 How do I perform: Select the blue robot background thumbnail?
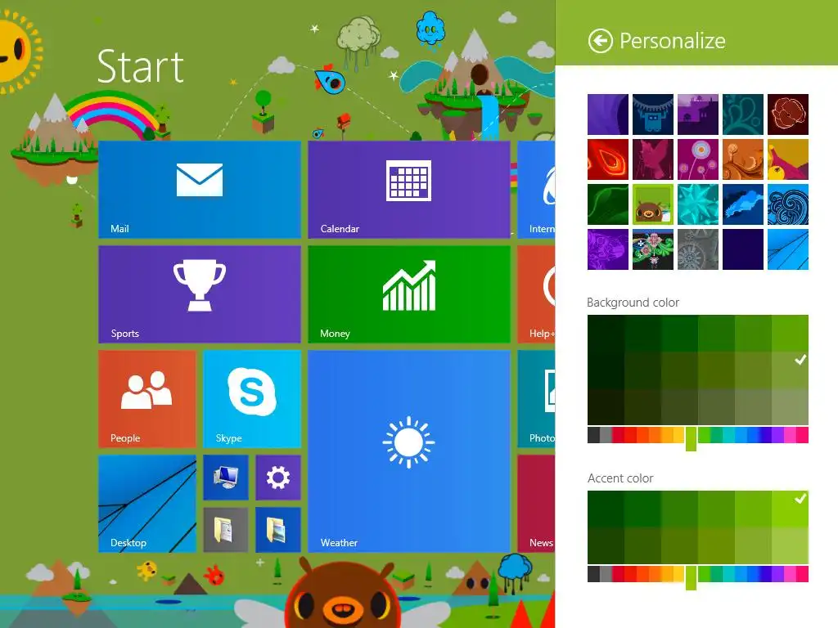[653, 114]
